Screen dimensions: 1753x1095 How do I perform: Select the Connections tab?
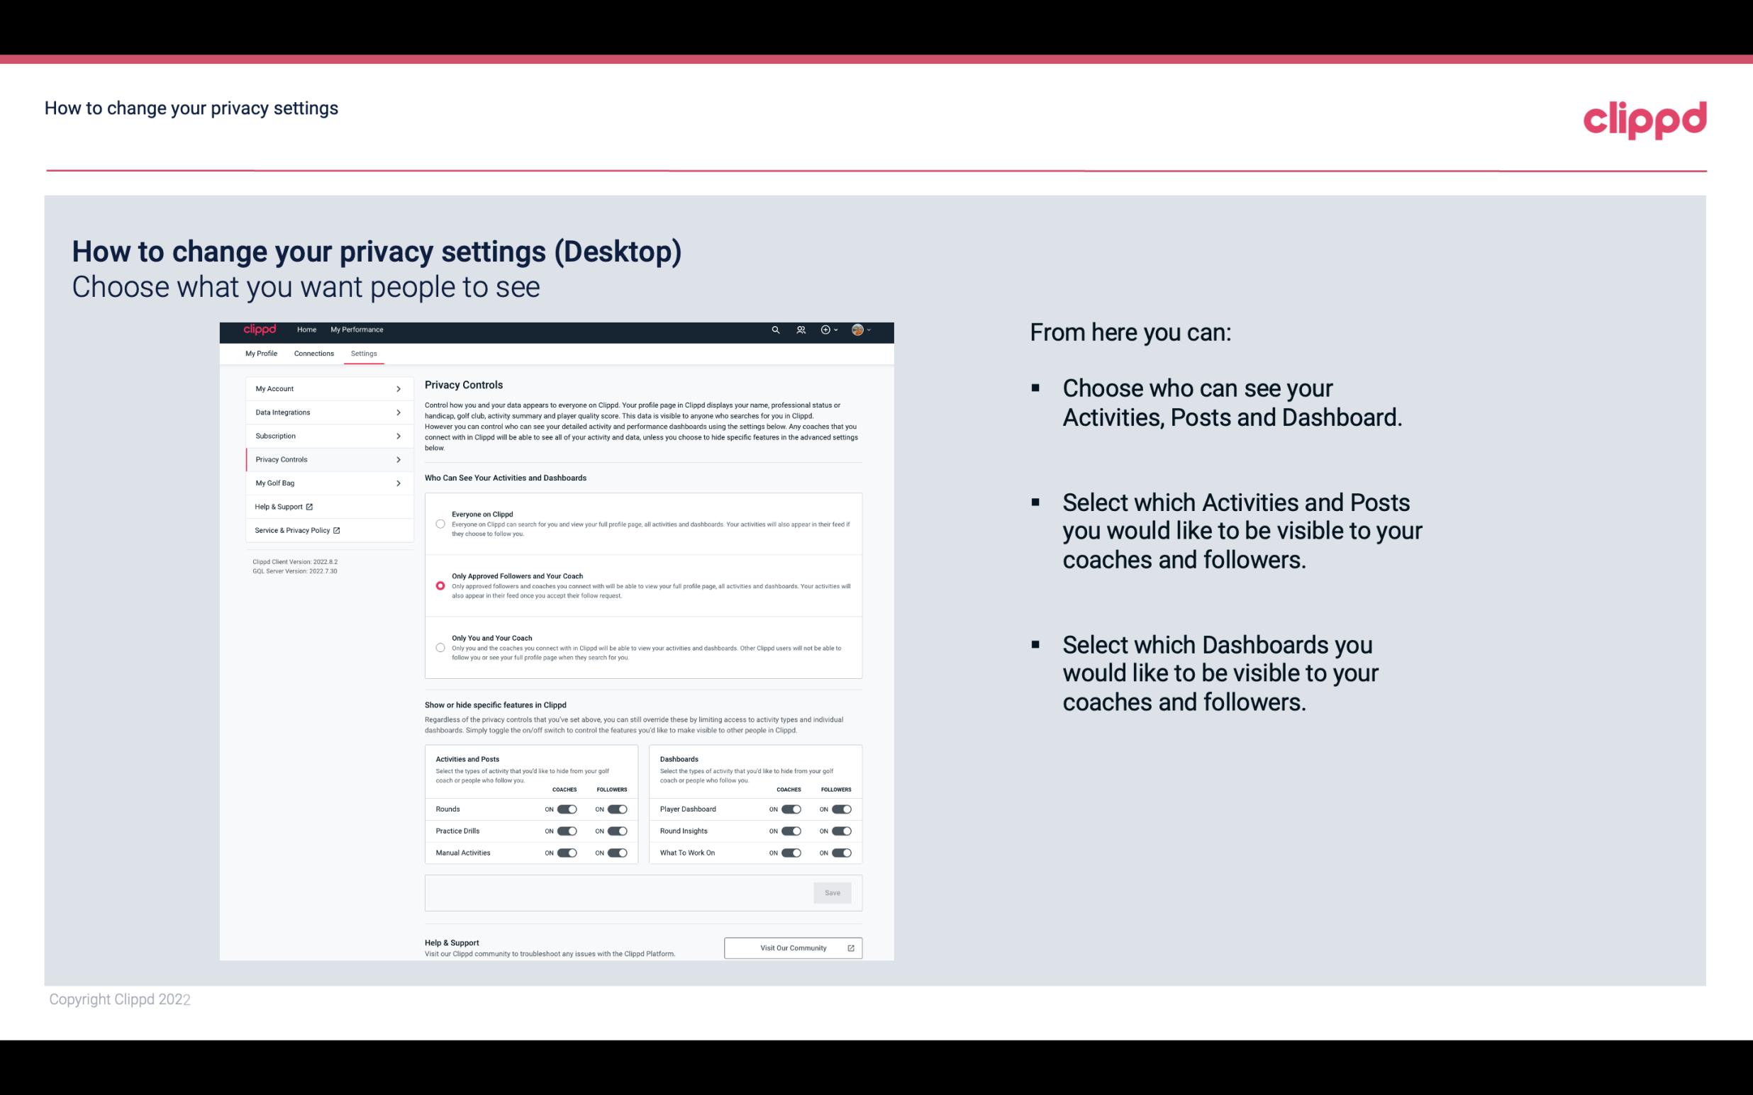(313, 353)
